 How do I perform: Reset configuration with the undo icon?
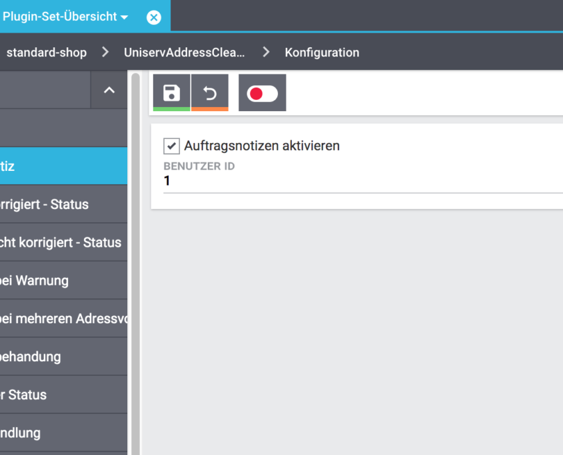(210, 92)
